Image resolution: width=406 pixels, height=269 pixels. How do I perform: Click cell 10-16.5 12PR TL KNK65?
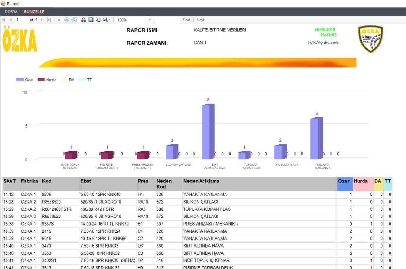pyautogui.click(x=108, y=238)
